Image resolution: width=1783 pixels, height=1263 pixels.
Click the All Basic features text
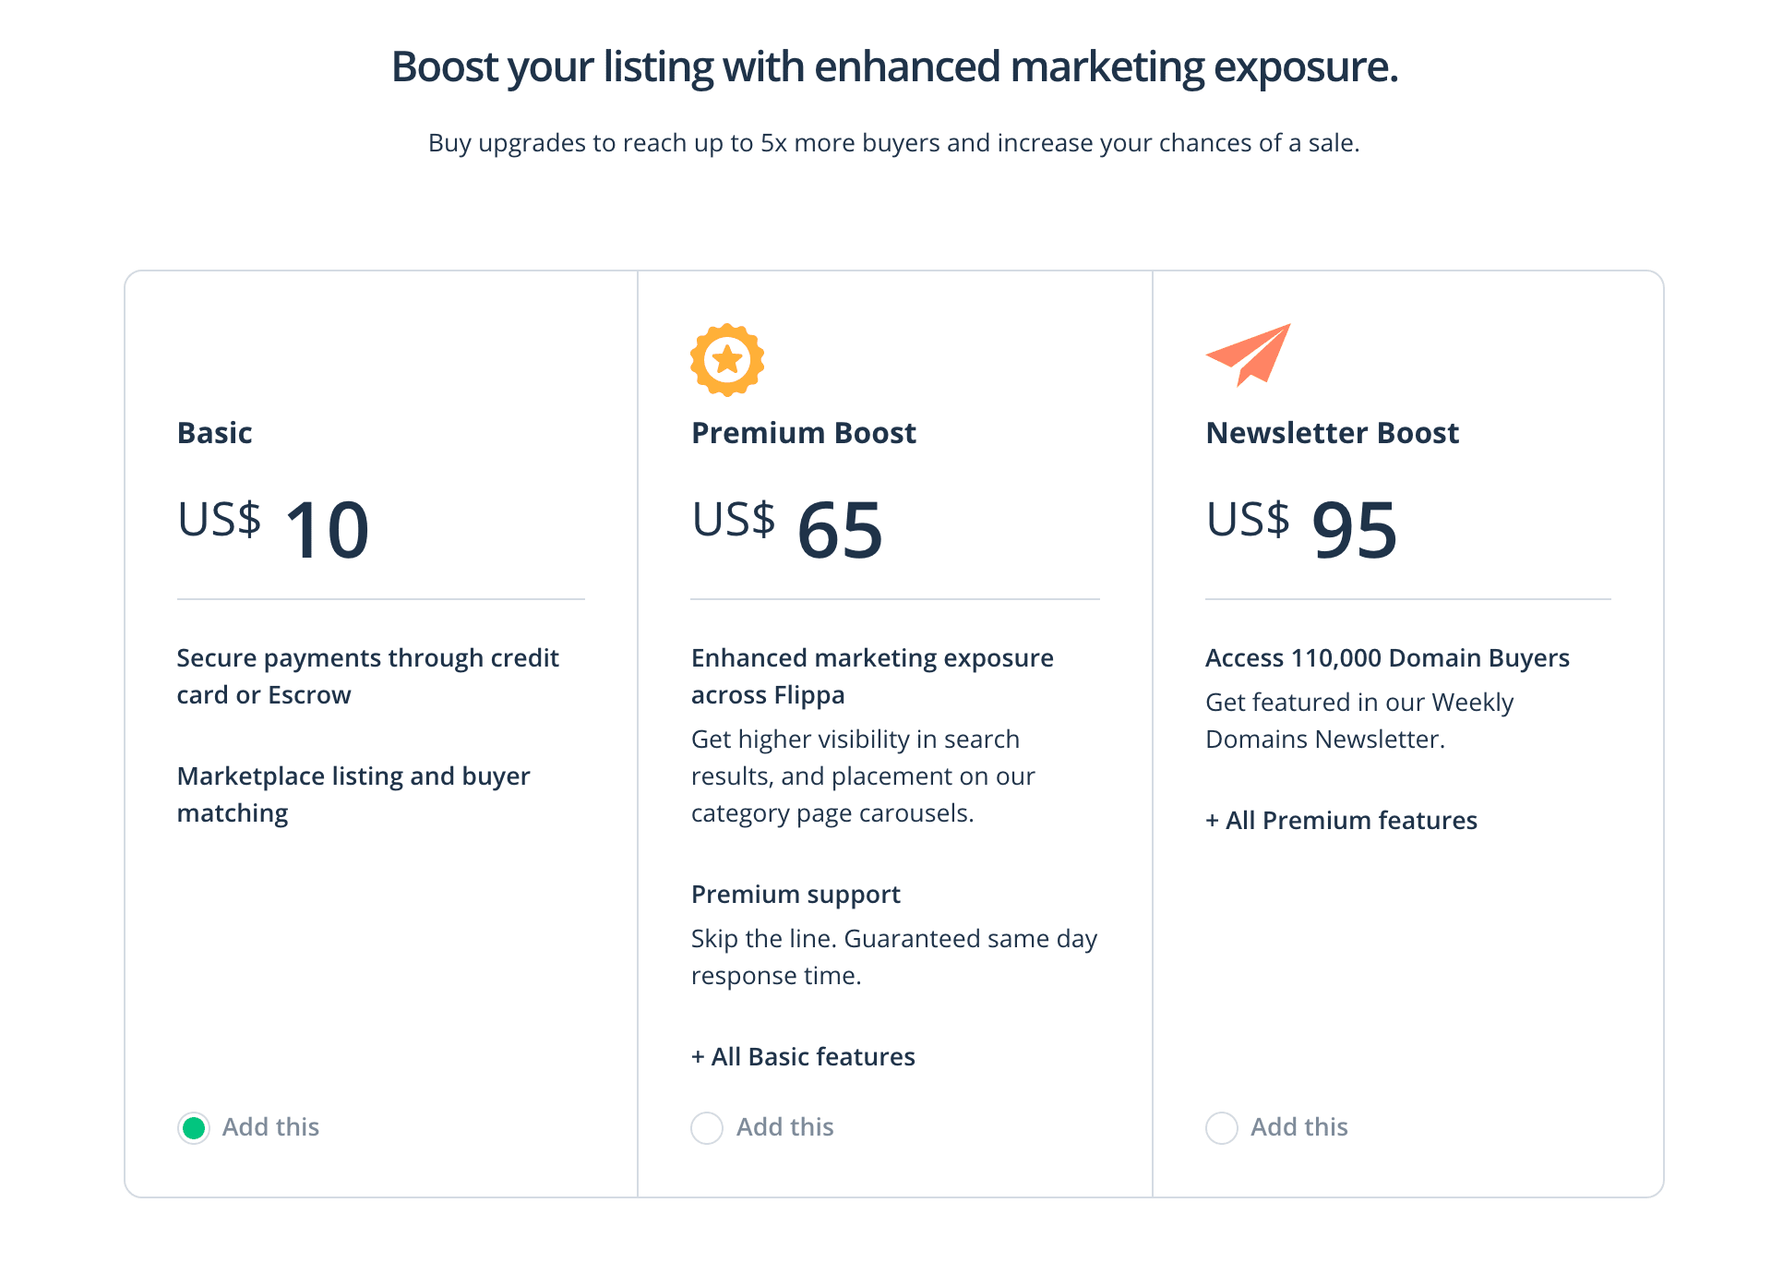pyautogui.click(x=802, y=1056)
